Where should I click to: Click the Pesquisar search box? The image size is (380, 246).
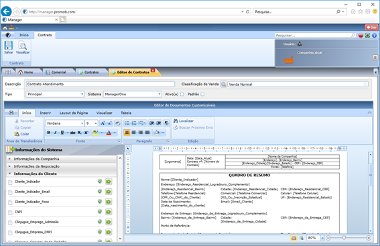316,36
